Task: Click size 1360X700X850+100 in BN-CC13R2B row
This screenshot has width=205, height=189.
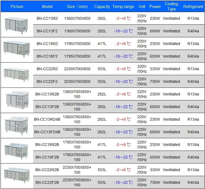Action: pos(77,94)
